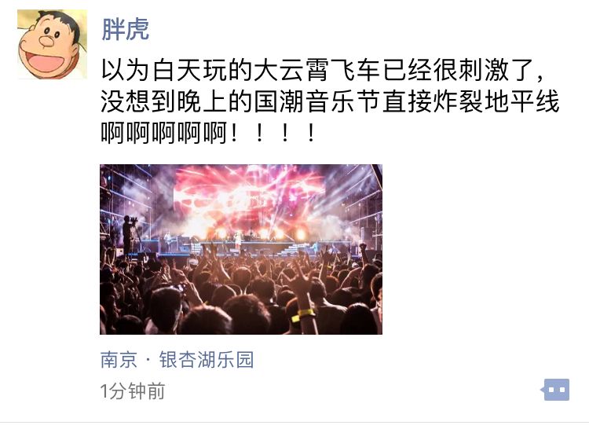Click the words 炸裂地平线 in the post
The height and width of the screenshot is (429, 589).
click(x=496, y=101)
